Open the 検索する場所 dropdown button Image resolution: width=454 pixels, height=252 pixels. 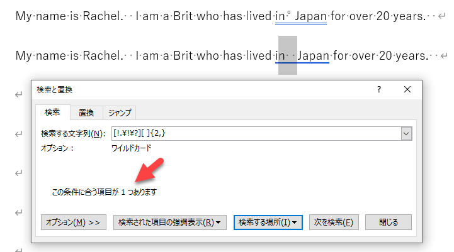[x=268, y=222]
